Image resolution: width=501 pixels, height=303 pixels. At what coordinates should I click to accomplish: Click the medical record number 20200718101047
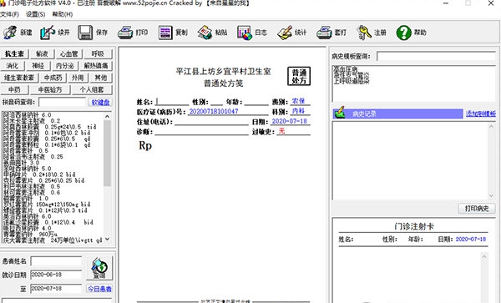coord(214,111)
